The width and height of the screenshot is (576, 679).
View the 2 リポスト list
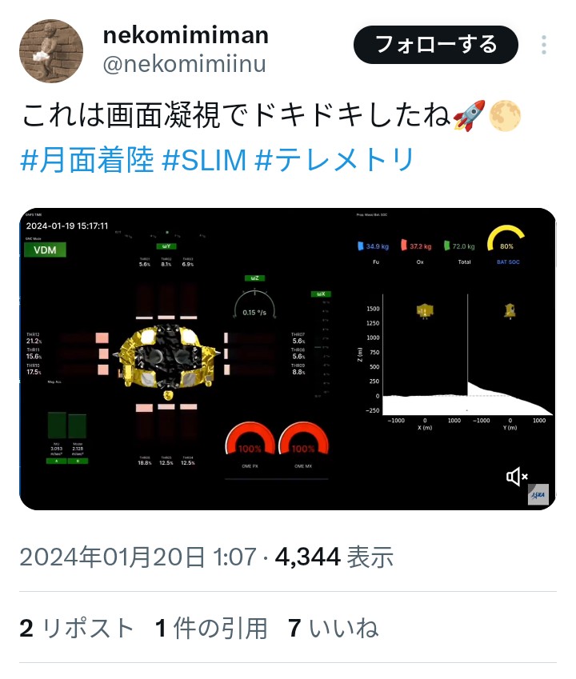77,629
